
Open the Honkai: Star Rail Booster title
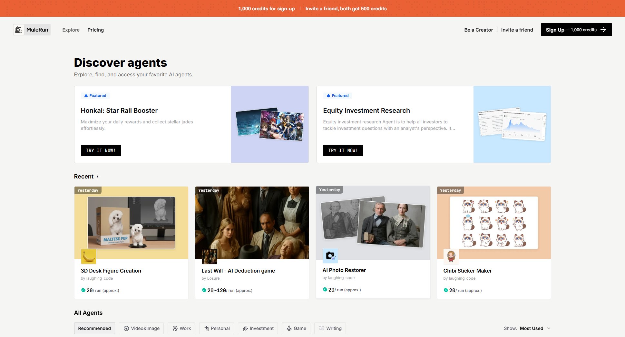tap(119, 111)
